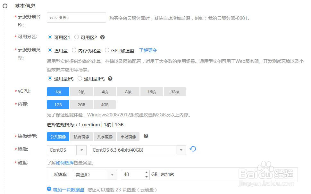311x194 pixels.
Task: Click the 基本信息 section circle icon
Action: [5, 6]
